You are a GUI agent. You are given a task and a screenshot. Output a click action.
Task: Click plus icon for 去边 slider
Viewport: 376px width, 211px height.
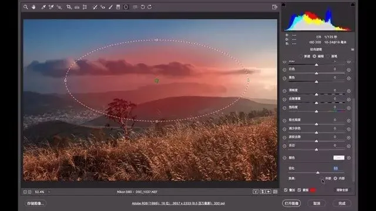349,146
